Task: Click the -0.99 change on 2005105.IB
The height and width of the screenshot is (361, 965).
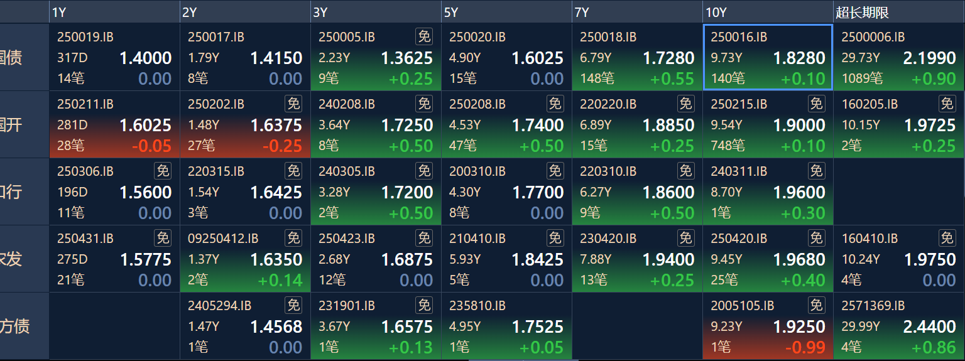Action: point(805,347)
